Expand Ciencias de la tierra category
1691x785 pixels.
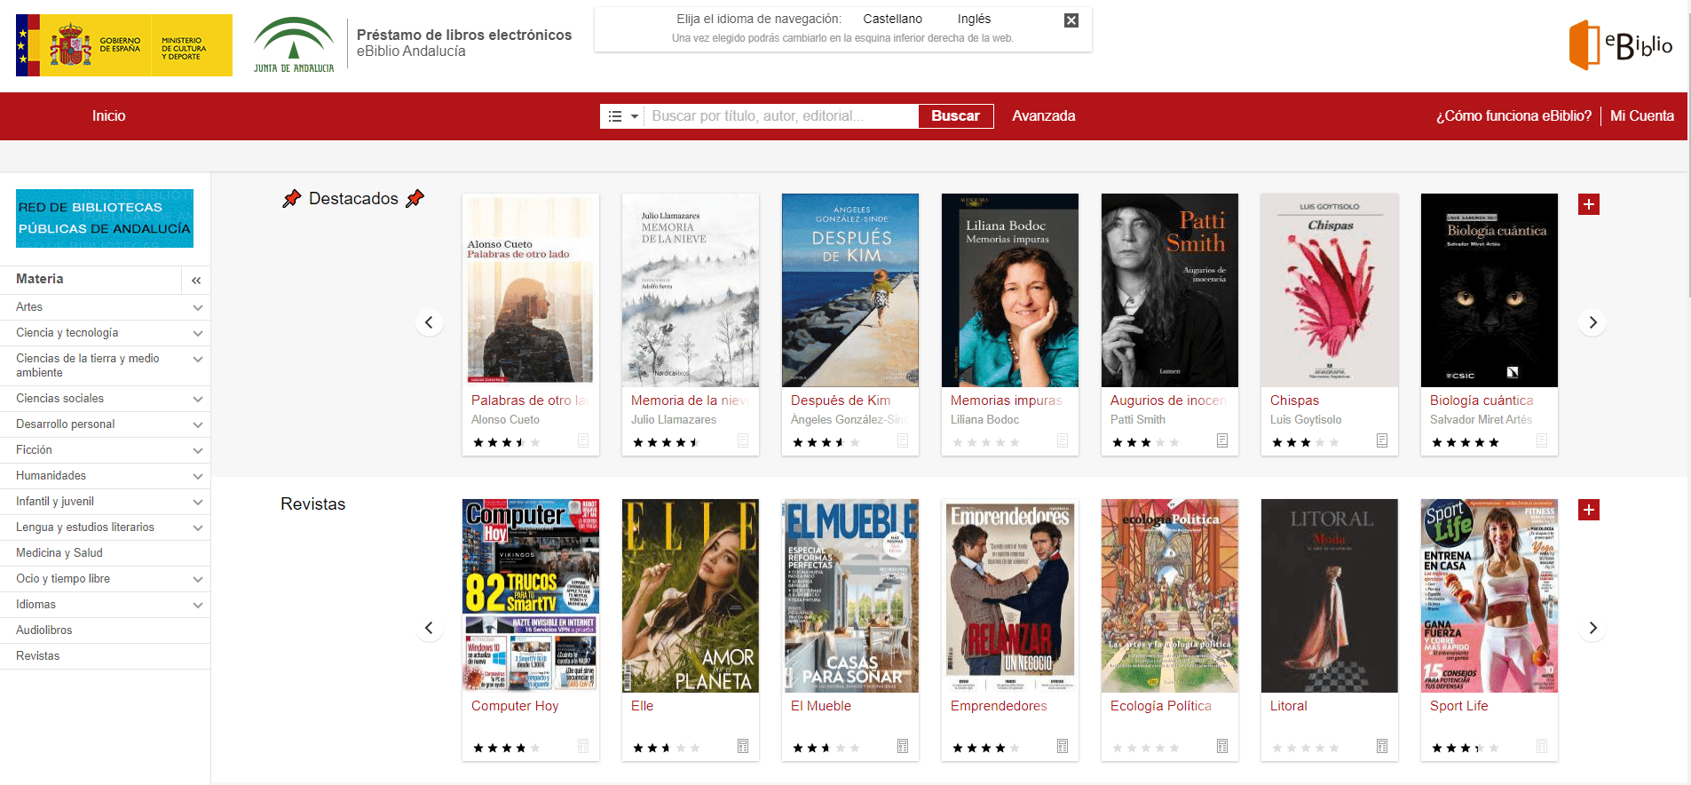tap(197, 359)
